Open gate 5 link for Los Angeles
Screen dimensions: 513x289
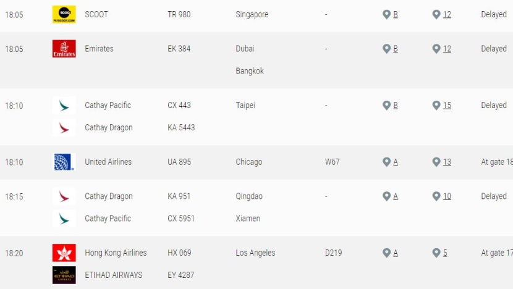[445, 253]
